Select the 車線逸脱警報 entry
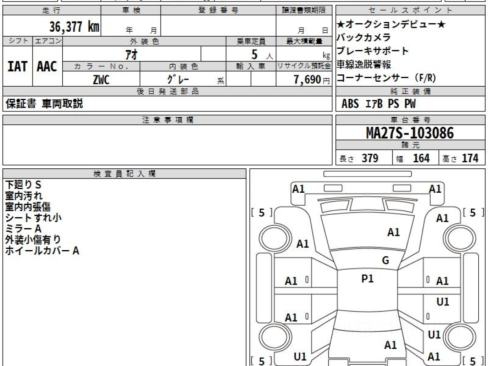 (x=364, y=65)
